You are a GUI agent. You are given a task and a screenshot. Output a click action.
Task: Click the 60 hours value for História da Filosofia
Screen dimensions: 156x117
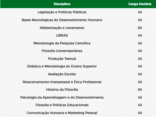click(x=140, y=90)
